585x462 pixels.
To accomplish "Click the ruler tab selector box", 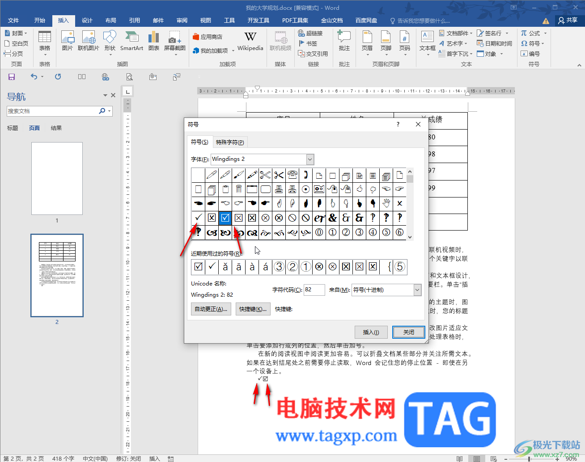I will coord(127,91).
